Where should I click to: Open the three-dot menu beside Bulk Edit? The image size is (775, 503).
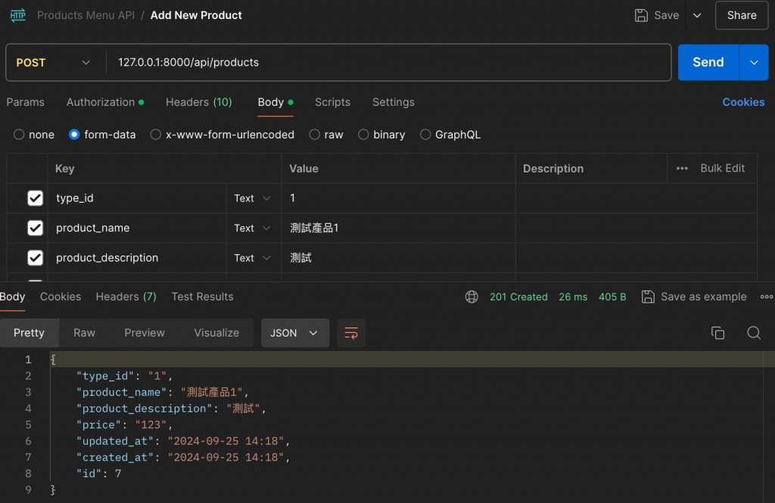click(682, 168)
